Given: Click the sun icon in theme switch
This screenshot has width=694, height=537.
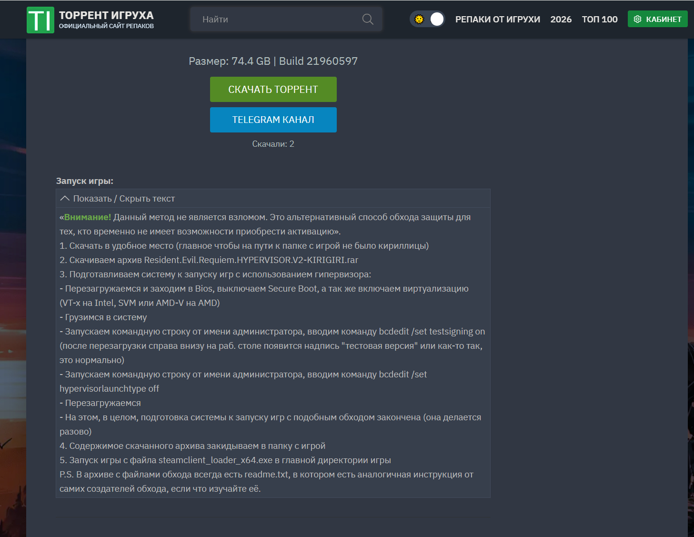Looking at the screenshot, I should (x=419, y=19).
